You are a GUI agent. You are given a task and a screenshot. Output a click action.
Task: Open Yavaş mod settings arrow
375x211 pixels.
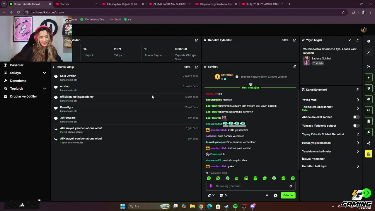coord(358,100)
